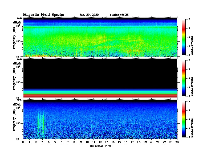Click hour 15 on the time axis
211x163 pixels.
pyautogui.click(x=119, y=142)
